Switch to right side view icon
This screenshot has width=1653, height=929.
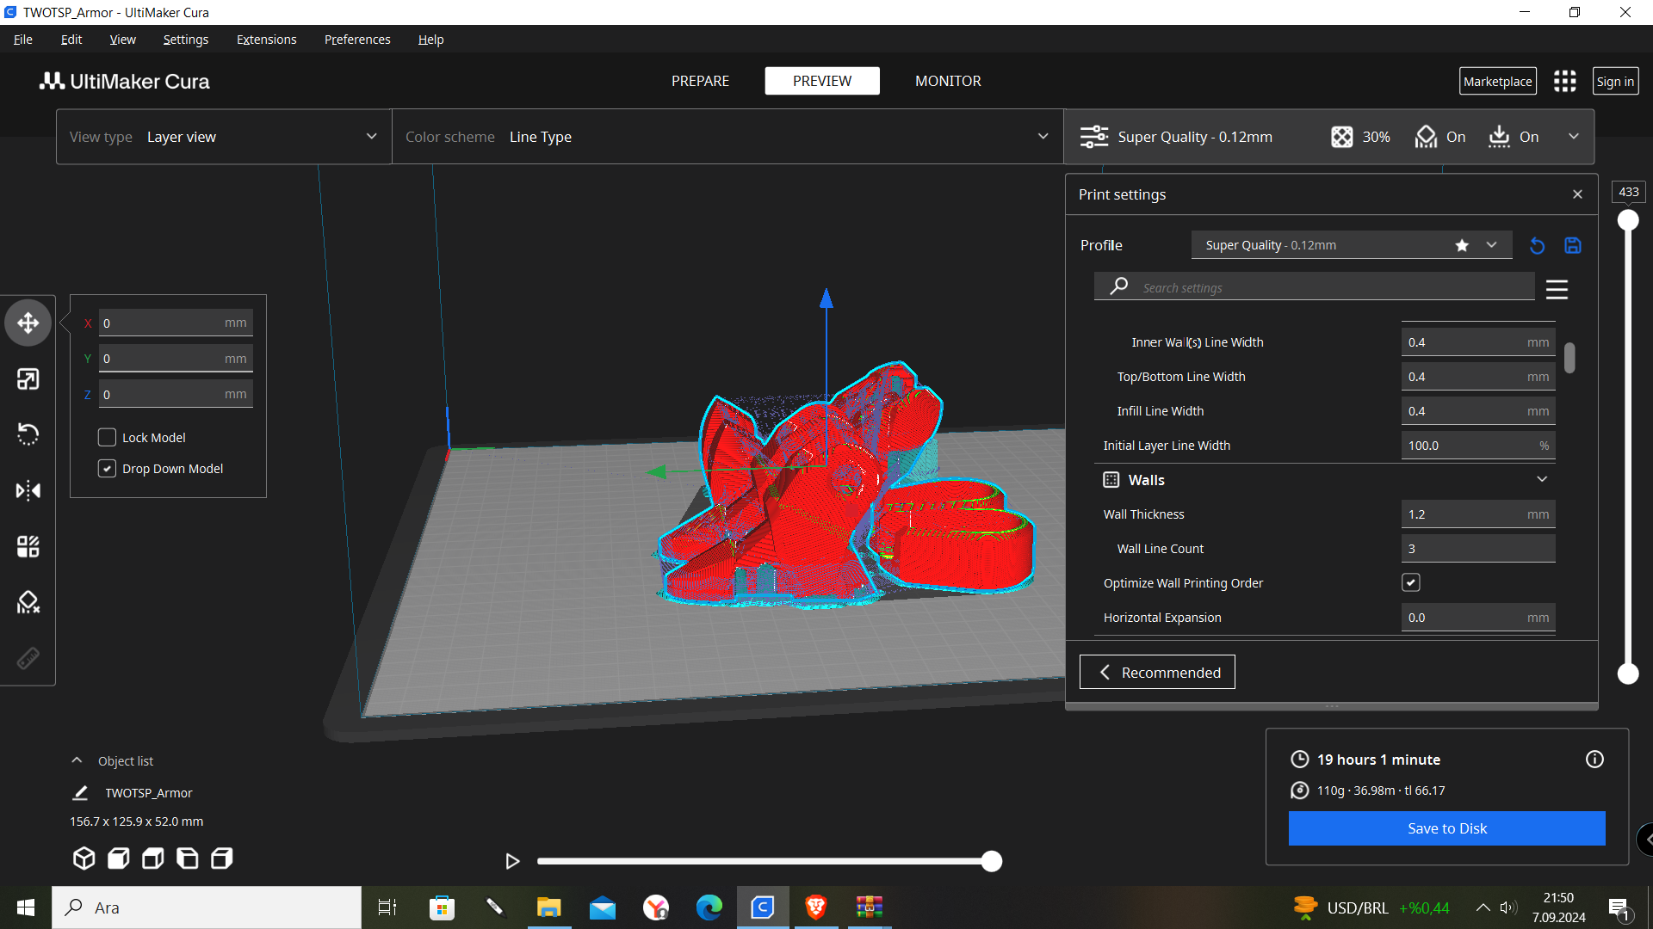[221, 858]
